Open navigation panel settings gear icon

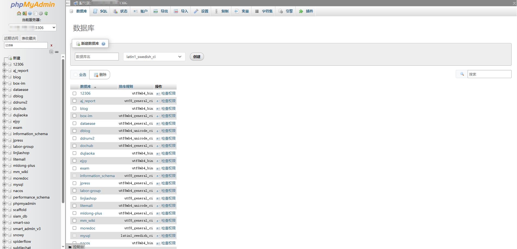tap(41, 13)
